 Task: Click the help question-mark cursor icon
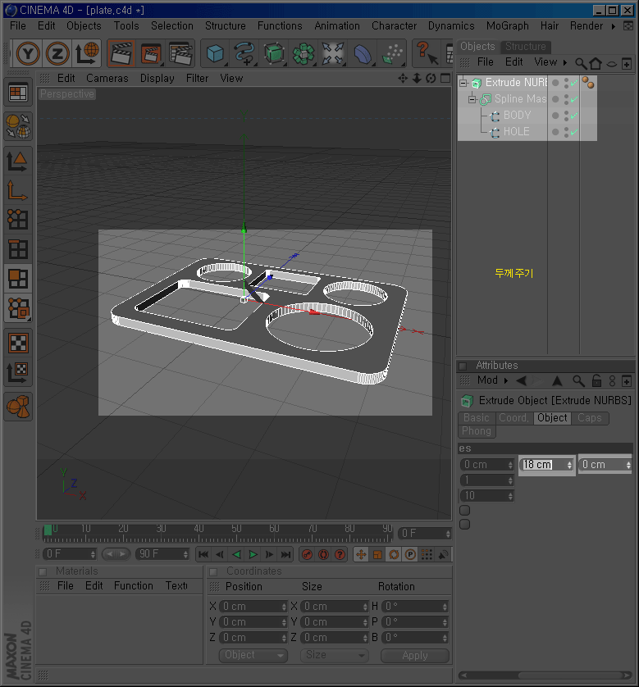click(427, 54)
